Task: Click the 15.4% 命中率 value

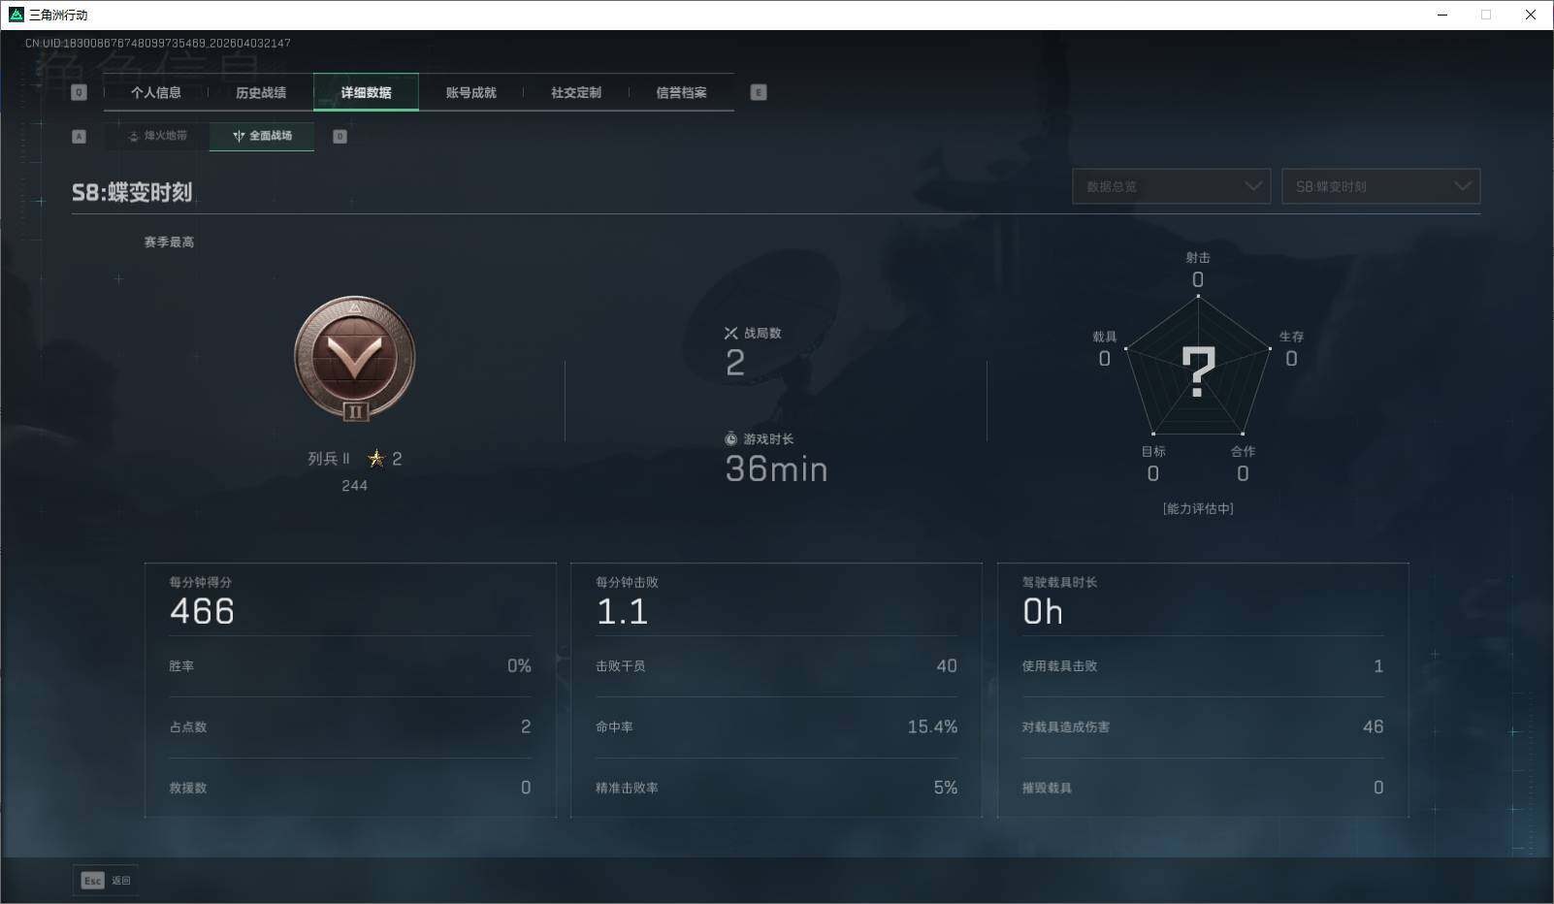Action: (x=932, y=726)
